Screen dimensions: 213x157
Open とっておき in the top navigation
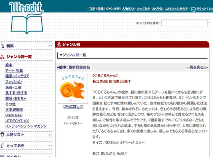coord(143,9)
